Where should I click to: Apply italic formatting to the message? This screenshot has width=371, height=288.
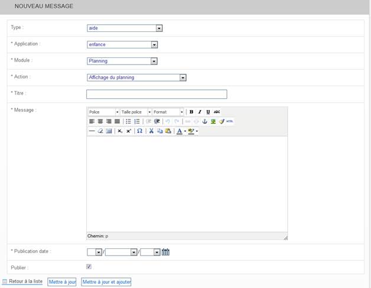pos(200,112)
